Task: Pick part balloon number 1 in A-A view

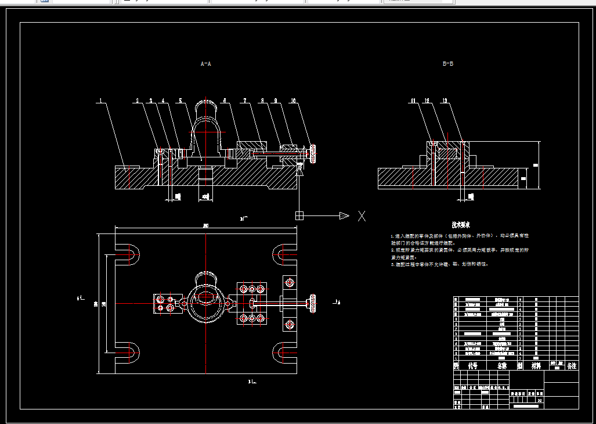Action: click(x=100, y=100)
